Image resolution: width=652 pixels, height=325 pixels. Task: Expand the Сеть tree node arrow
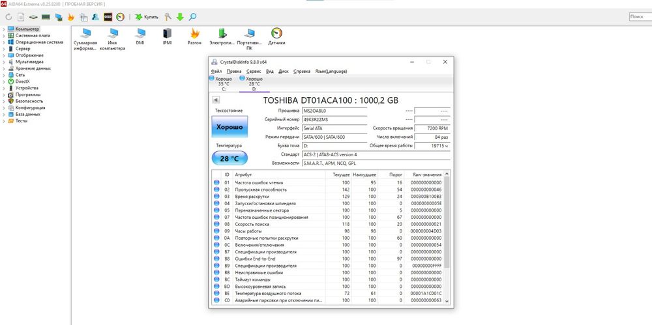point(4,75)
